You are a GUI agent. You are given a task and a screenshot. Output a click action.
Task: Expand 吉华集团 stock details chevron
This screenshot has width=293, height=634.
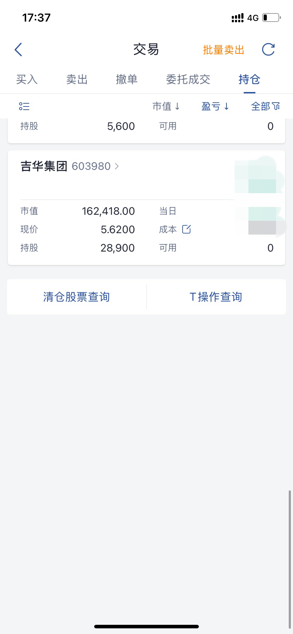pos(117,166)
